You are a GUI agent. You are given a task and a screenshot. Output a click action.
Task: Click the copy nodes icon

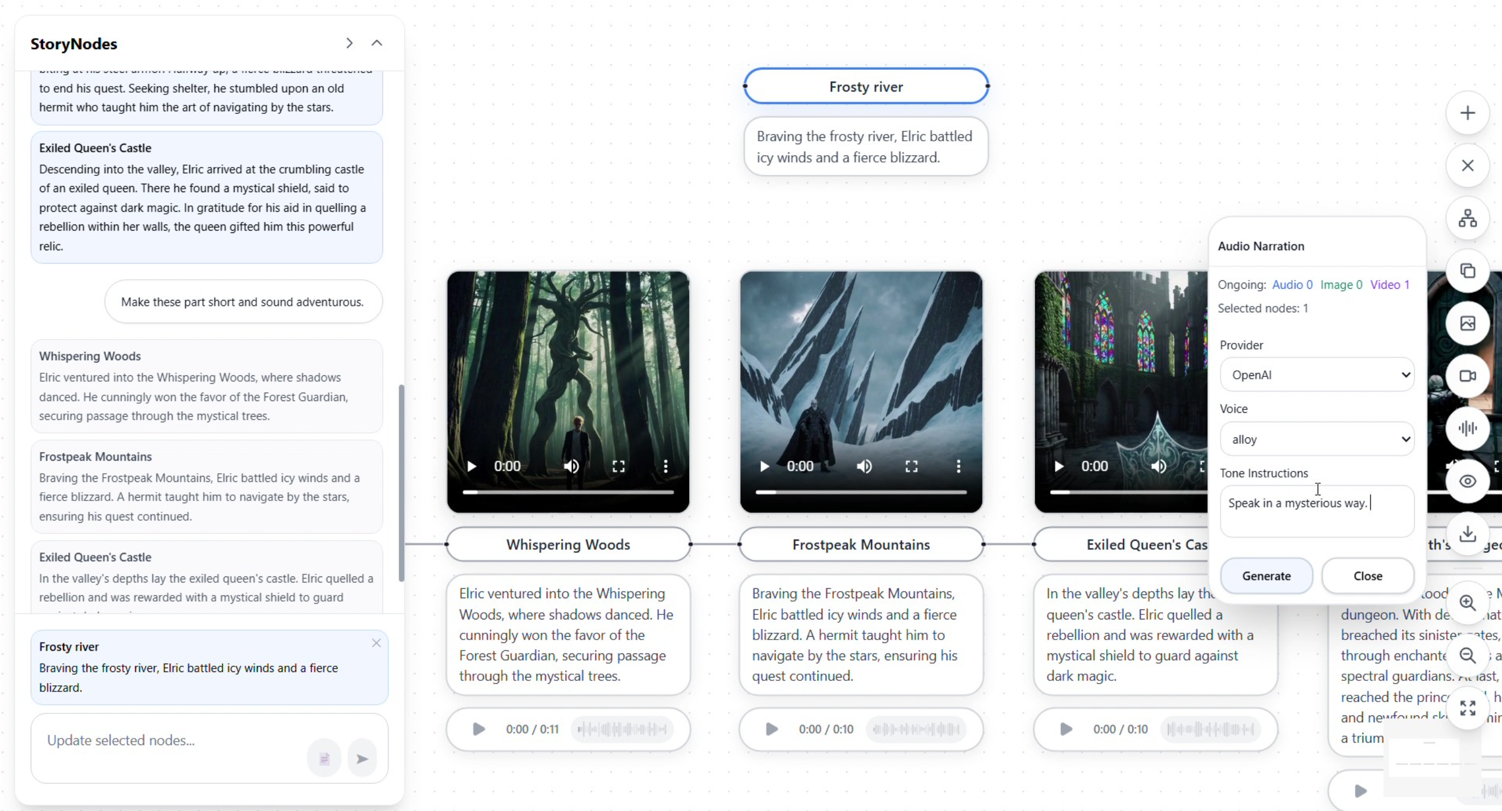1467,271
